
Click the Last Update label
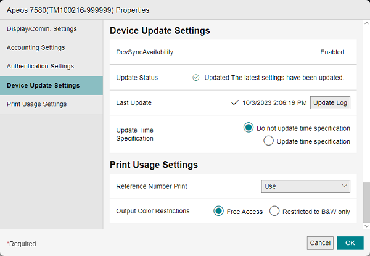click(x=134, y=102)
